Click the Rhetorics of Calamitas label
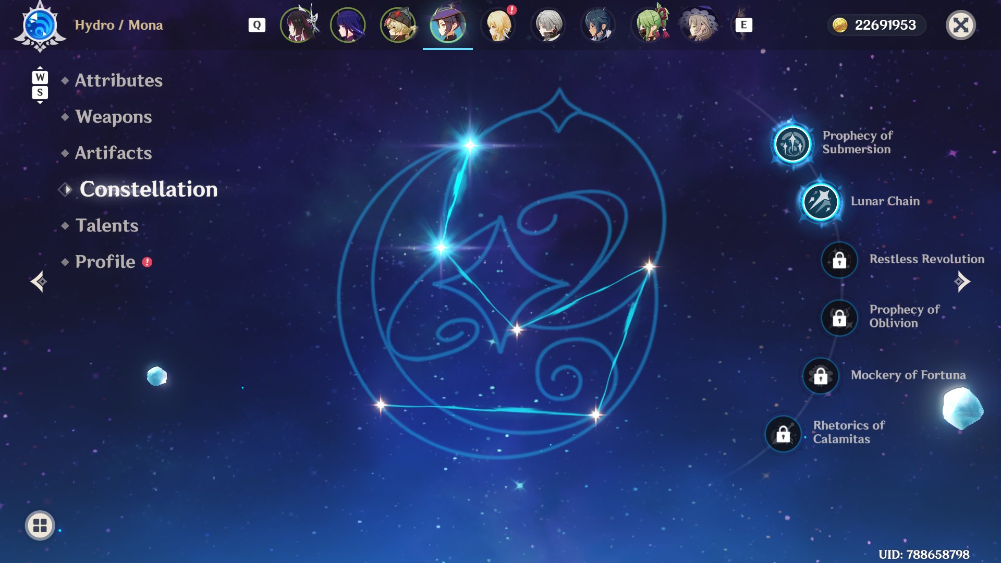 click(849, 432)
